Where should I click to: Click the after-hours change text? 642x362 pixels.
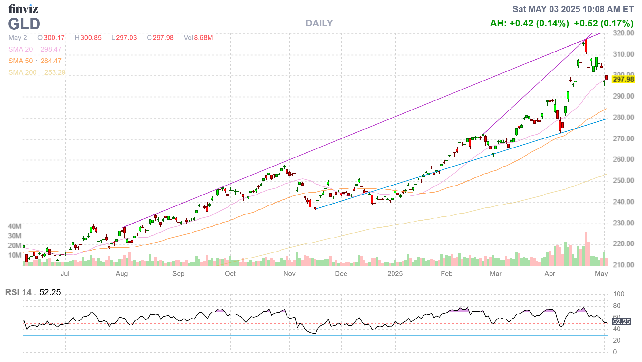(x=529, y=23)
